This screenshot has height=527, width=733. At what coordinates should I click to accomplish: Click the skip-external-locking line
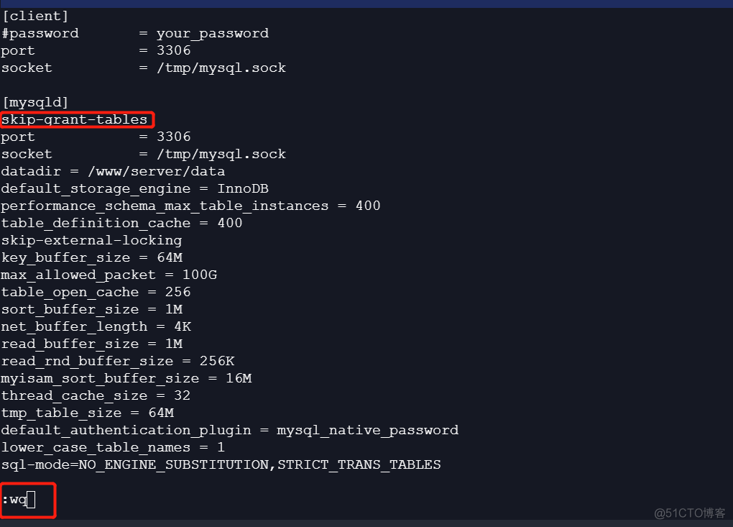91,240
